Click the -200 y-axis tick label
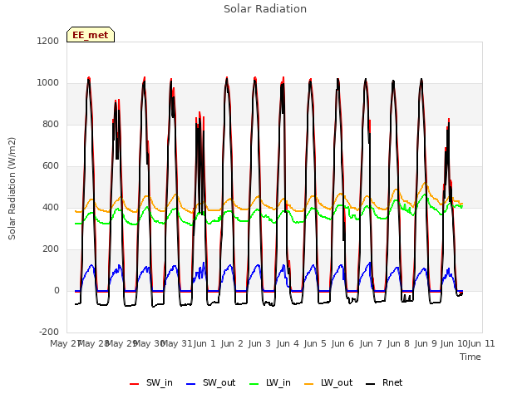Screen dimensions: 532x399 pyautogui.click(x=49, y=332)
